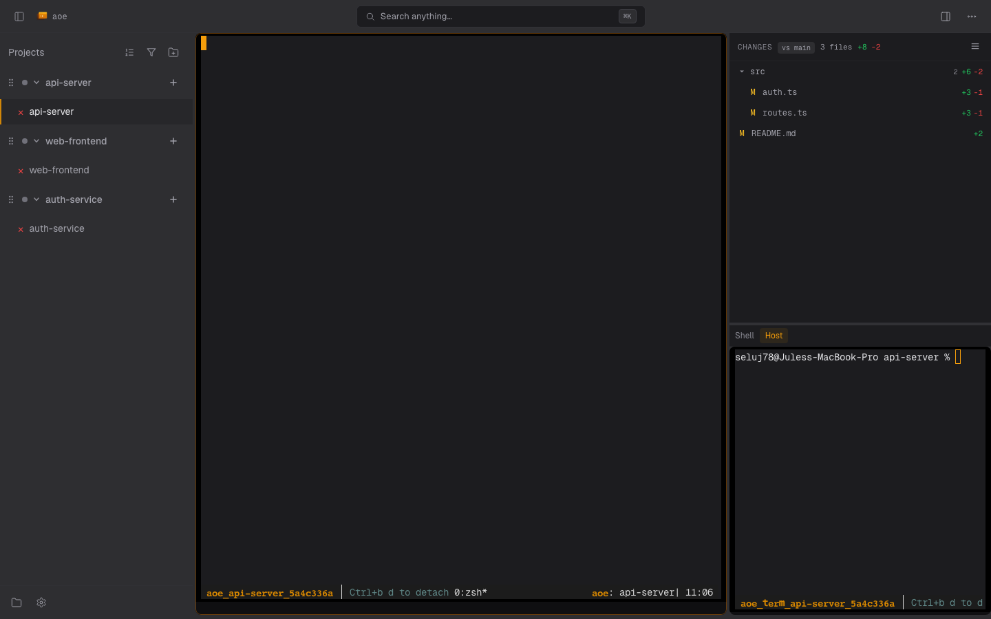This screenshot has width=991, height=619.
Task: Click the red x on web-frontend session
Action: click(21, 171)
